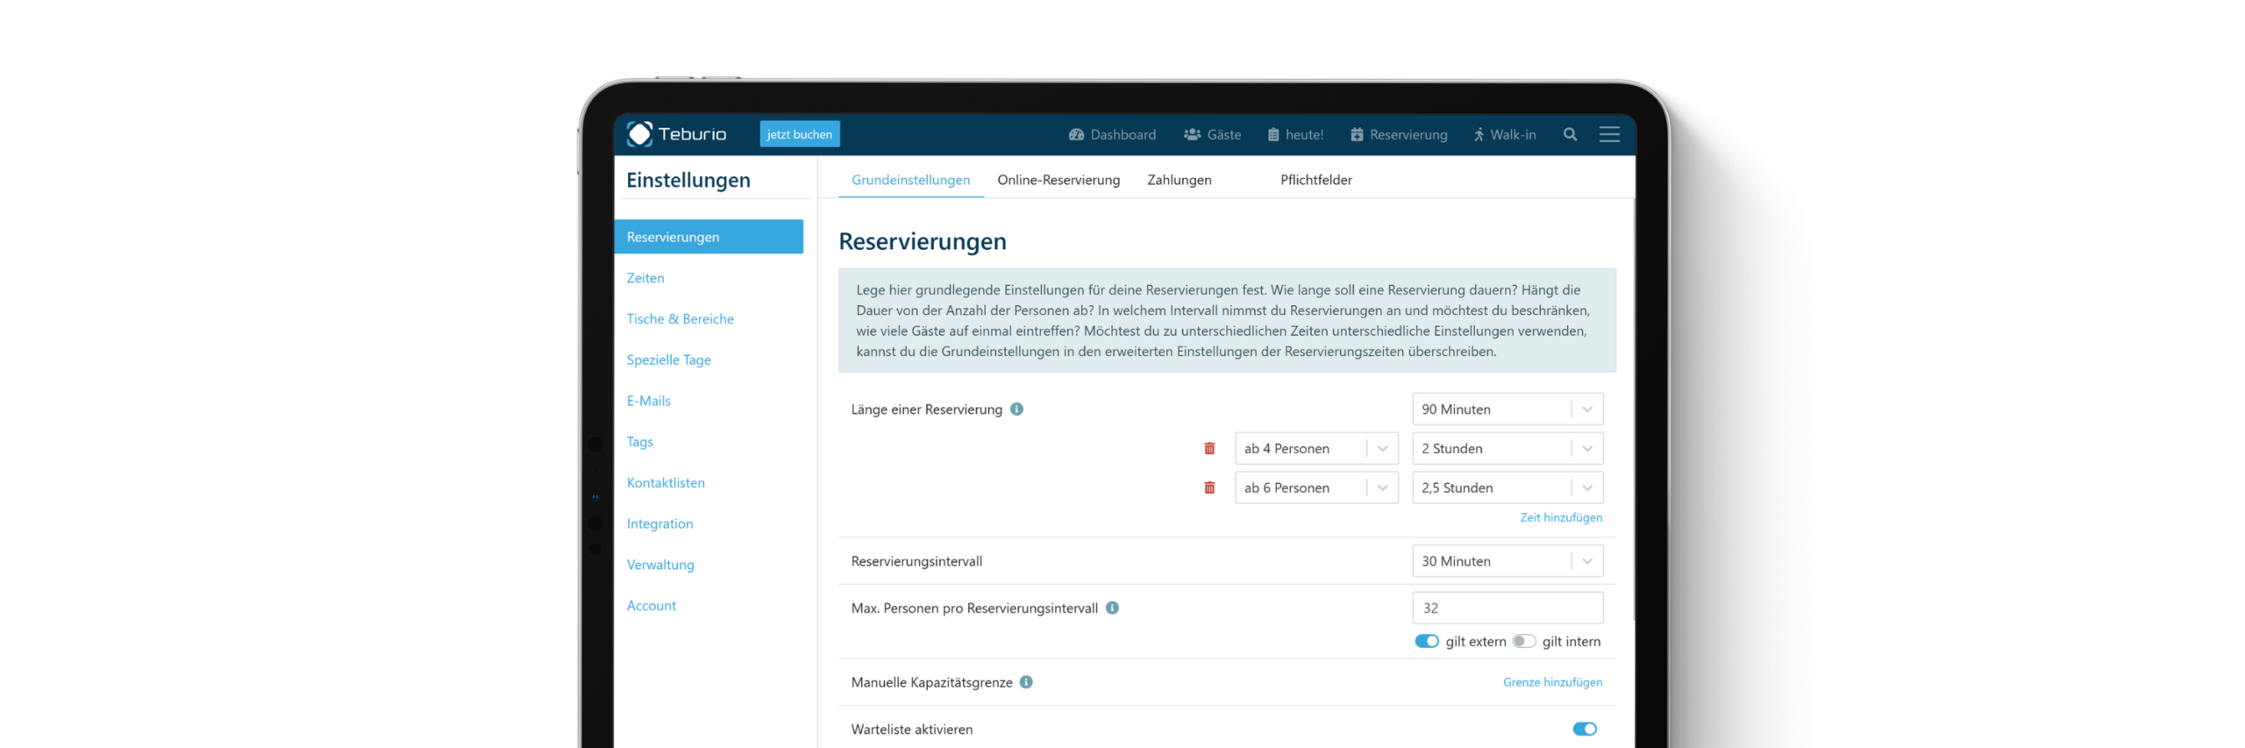Show info for Manuelle Kapazitätsgrenze

pos(1025,681)
